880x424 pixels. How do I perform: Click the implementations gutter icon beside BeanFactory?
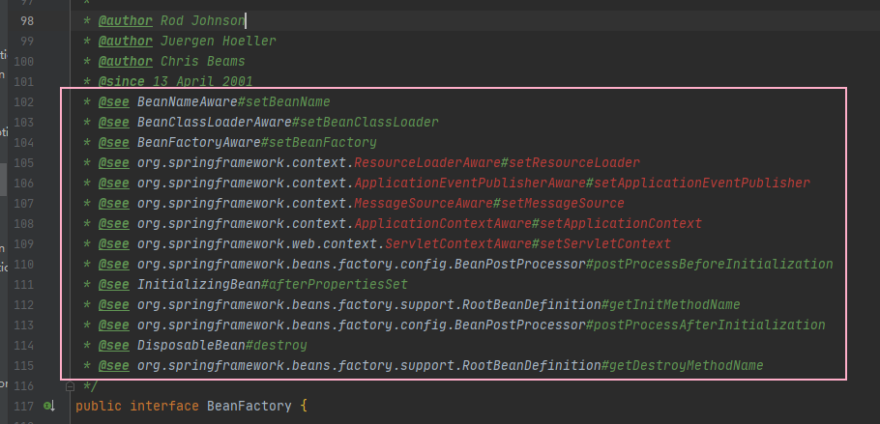click(48, 407)
